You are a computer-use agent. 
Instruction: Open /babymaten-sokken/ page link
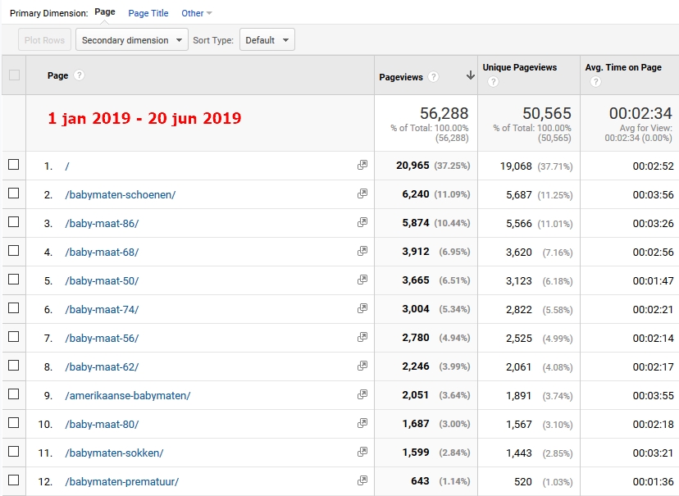pyautogui.click(x=114, y=453)
